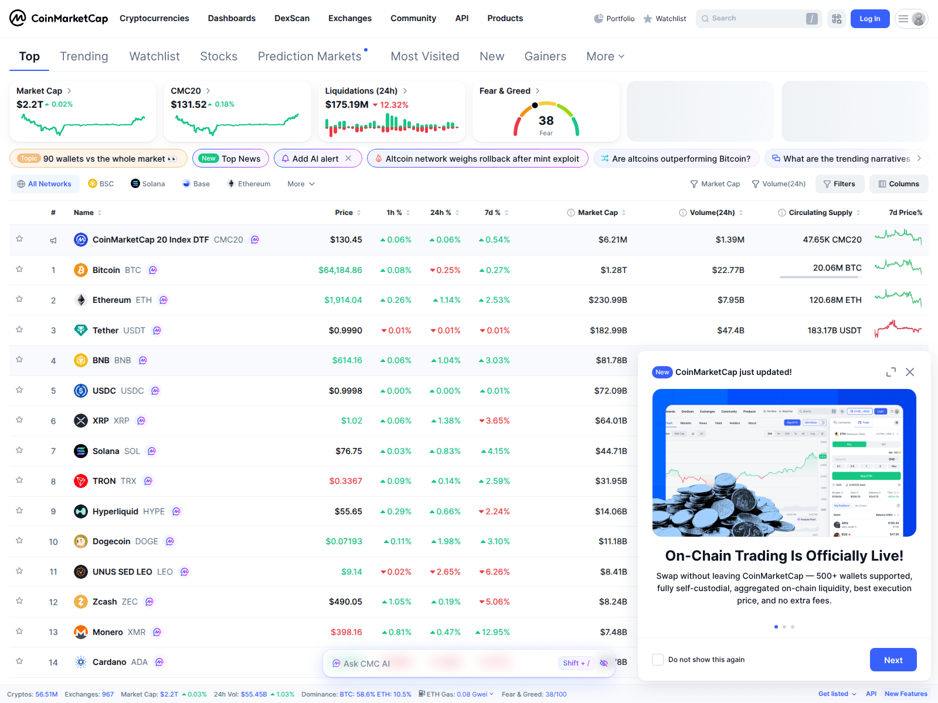Click the Ethereum coin icon
938x703 pixels.
pyautogui.click(x=81, y=300)
